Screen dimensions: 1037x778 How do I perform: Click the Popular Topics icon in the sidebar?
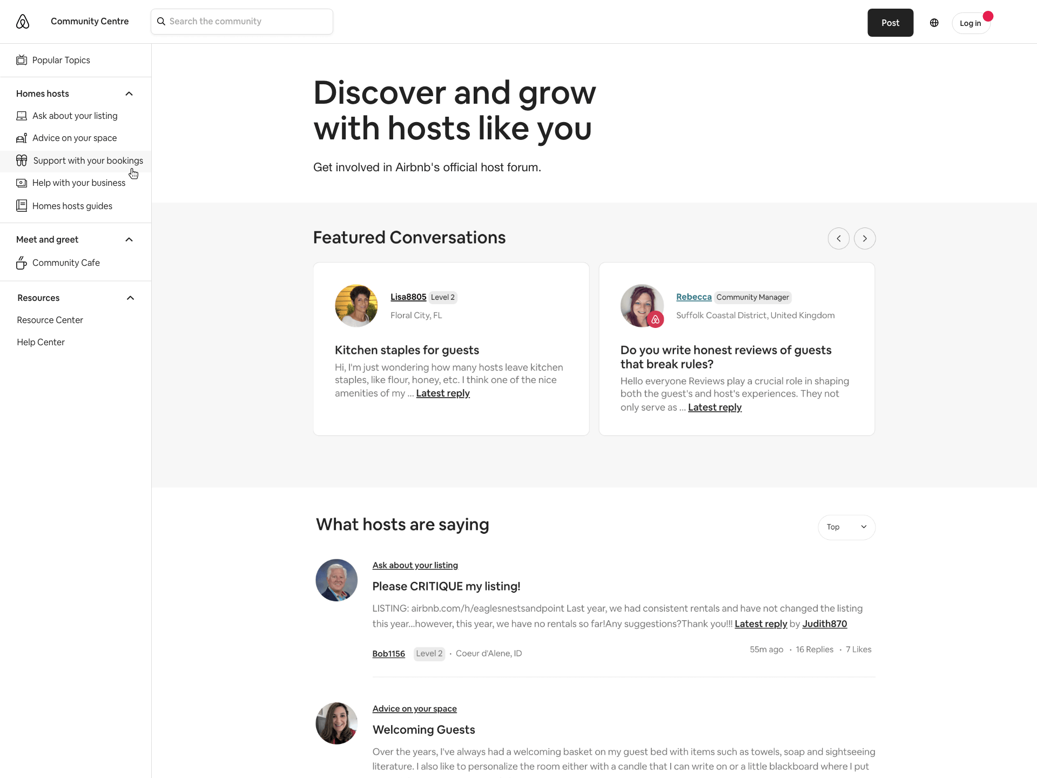pos(22,59)
